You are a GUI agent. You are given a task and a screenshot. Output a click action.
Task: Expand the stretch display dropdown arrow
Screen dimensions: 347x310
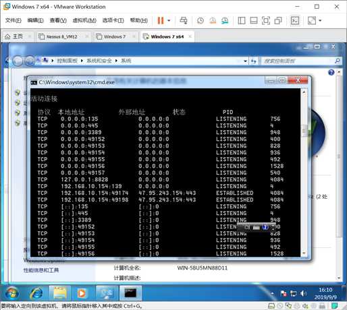tap(320, 21)
